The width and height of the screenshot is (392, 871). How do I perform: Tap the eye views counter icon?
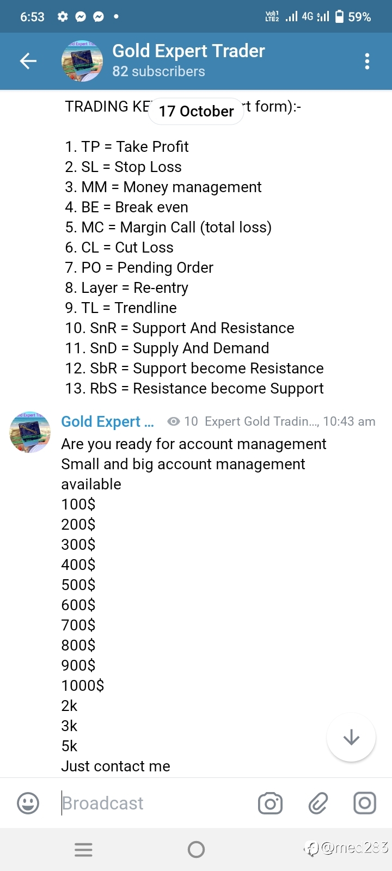point(174,421)
